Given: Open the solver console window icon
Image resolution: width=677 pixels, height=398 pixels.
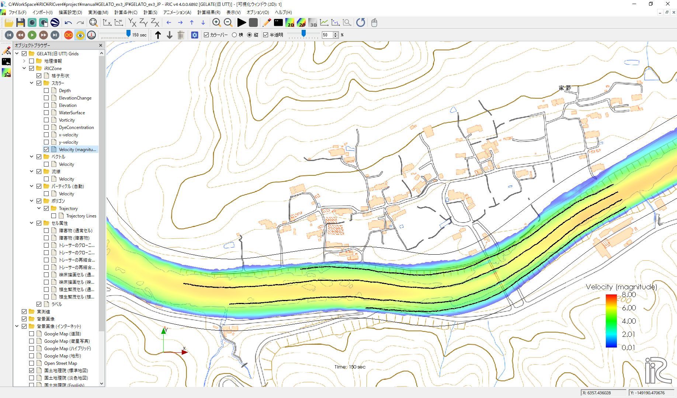Looking at the screenshot, I should 278,23.
